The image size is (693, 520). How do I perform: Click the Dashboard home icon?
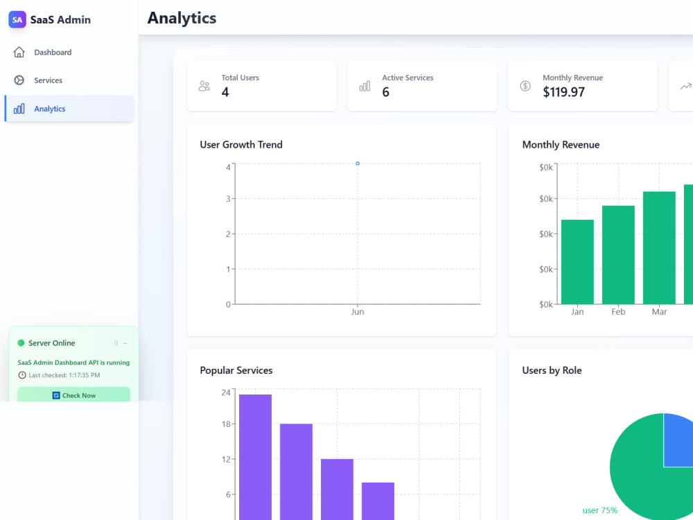[x=19, y=52]
